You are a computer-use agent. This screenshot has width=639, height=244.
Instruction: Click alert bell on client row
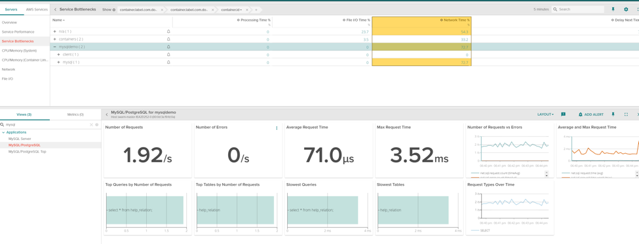pyautogui.click(x=168, y=54)
